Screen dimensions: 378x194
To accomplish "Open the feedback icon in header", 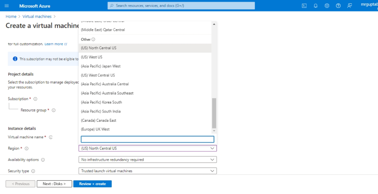I will point(349,6).
